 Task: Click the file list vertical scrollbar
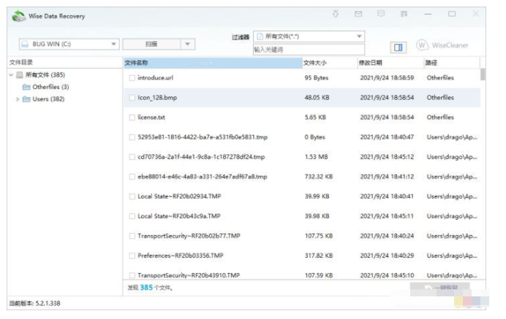pyautogui.click(x=483, y=175)
